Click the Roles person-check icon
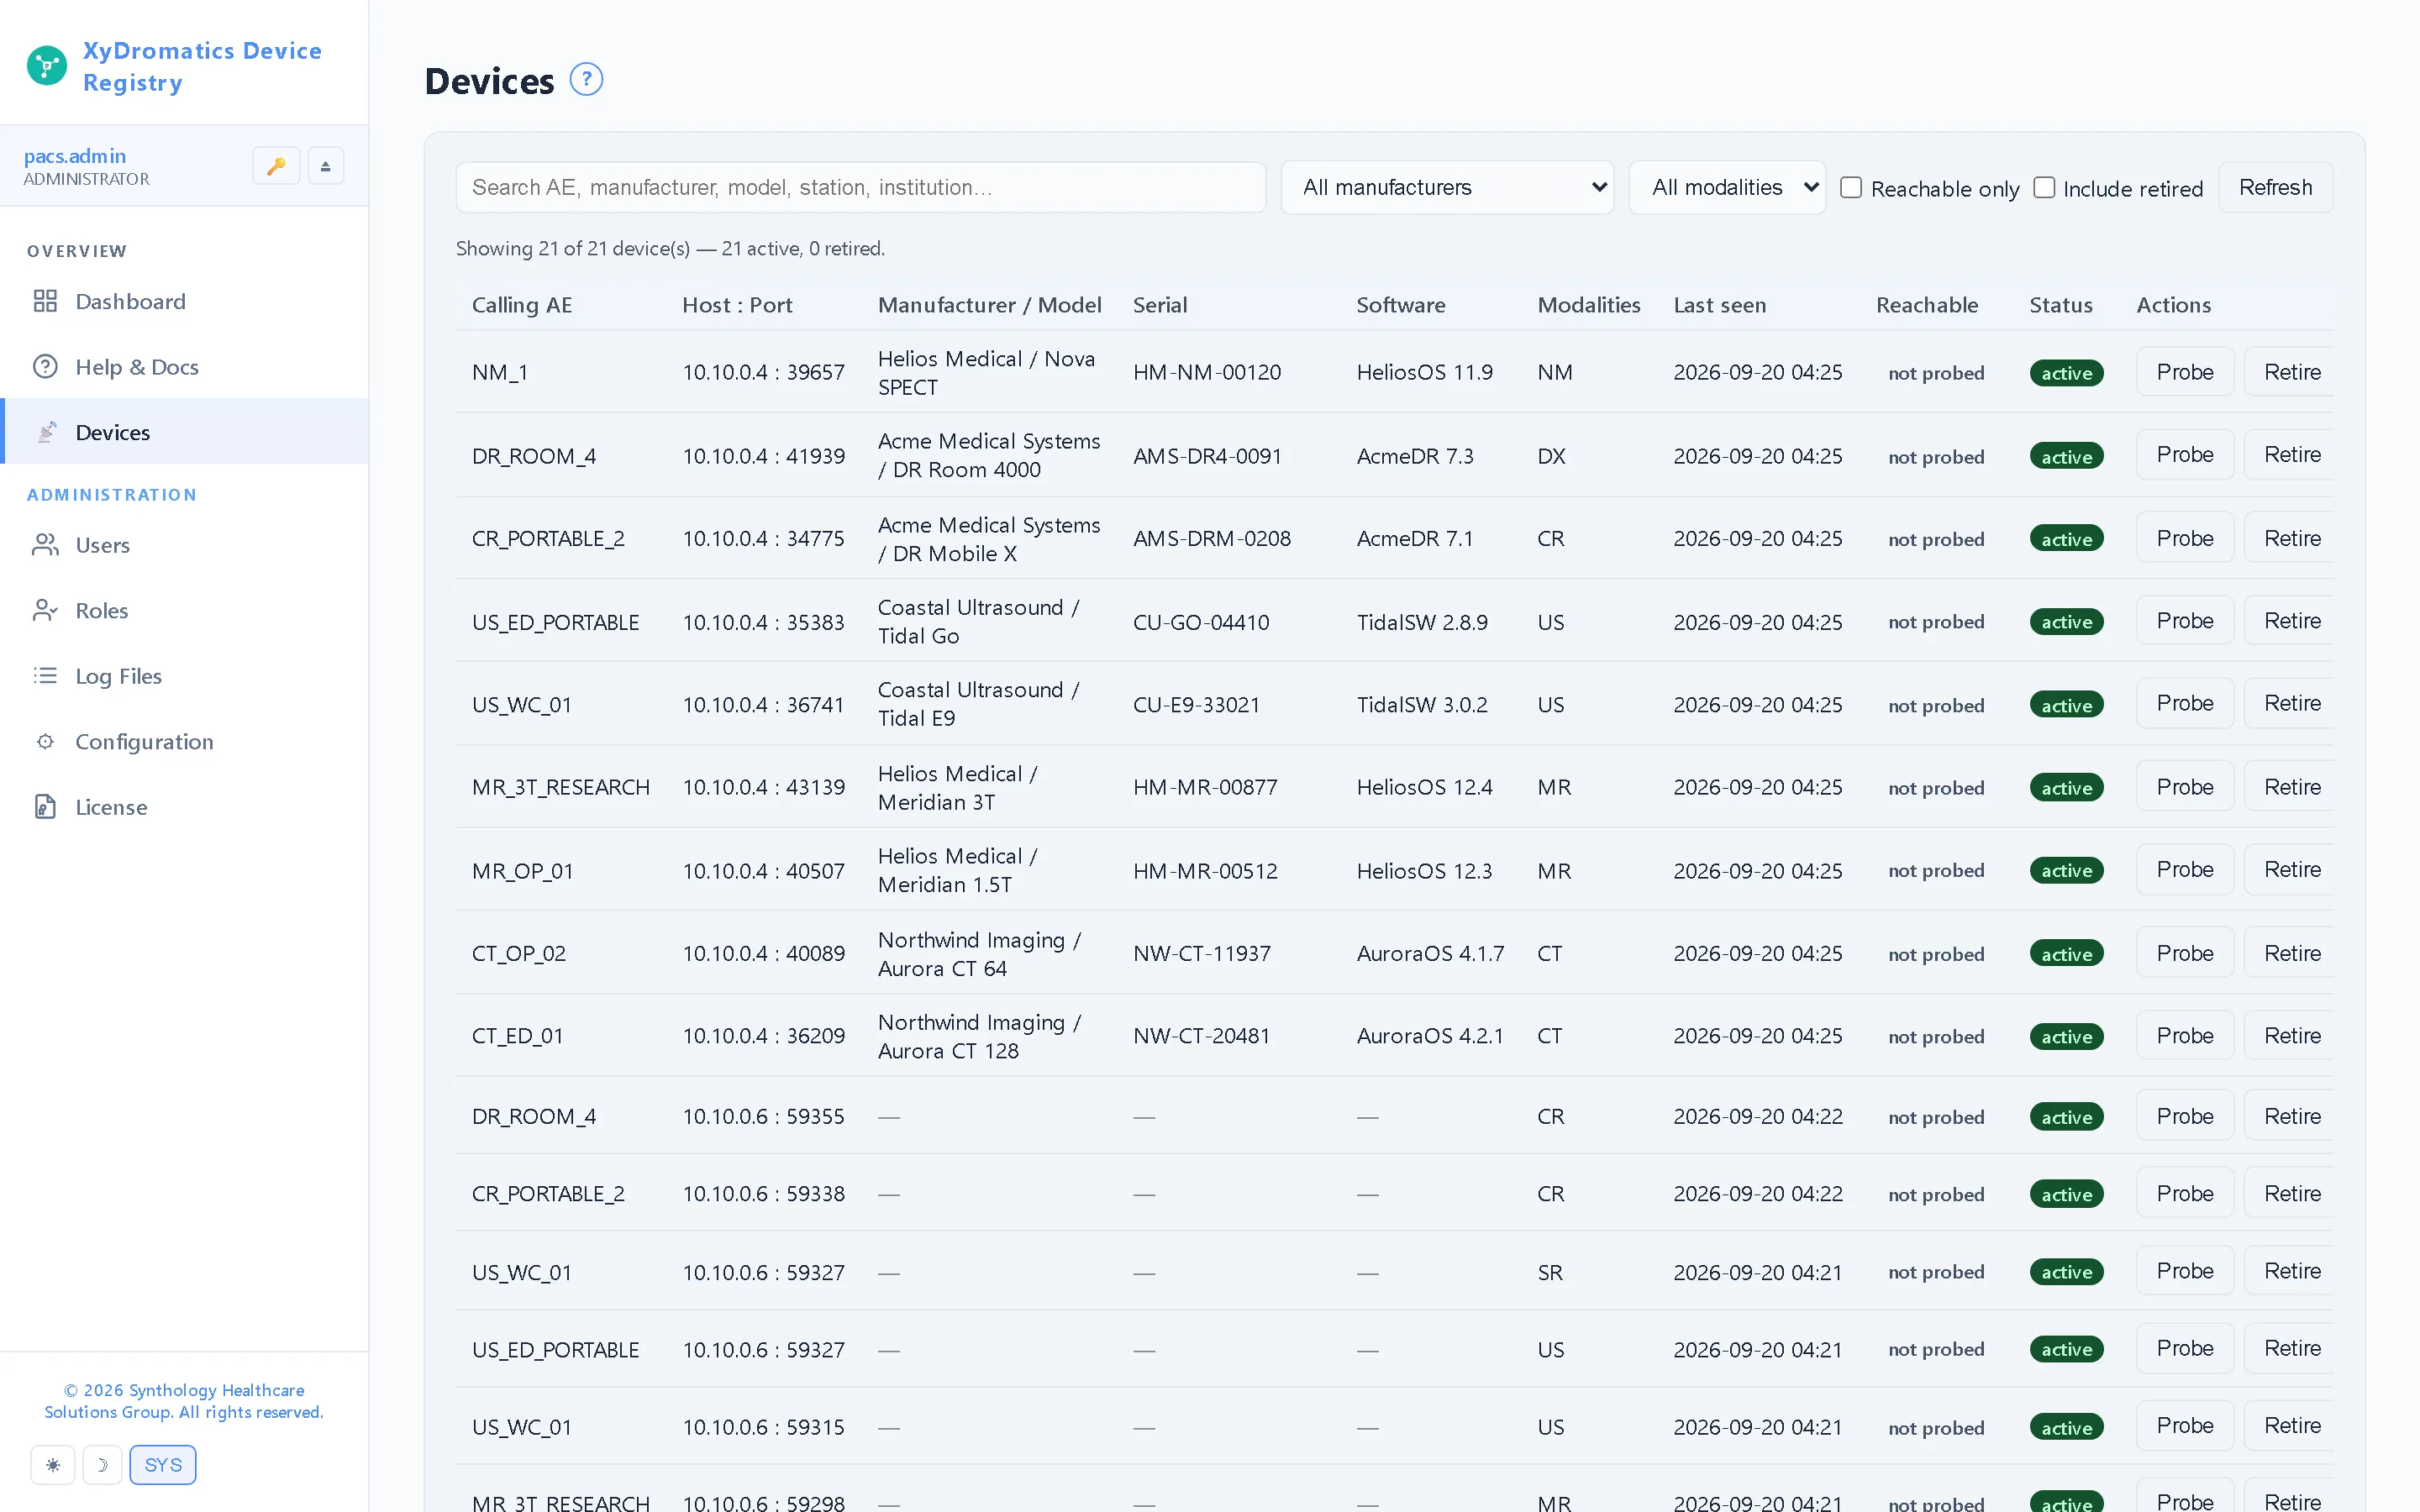Viewport: 2420px width, 1512px height. [45, 610]
